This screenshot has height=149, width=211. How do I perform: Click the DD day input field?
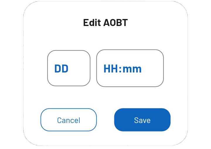click(x=69, y=68)
